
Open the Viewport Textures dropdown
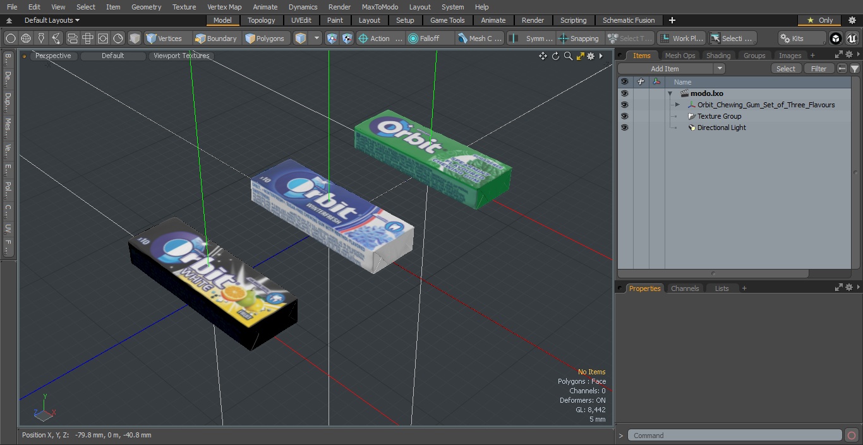(181, 56)
